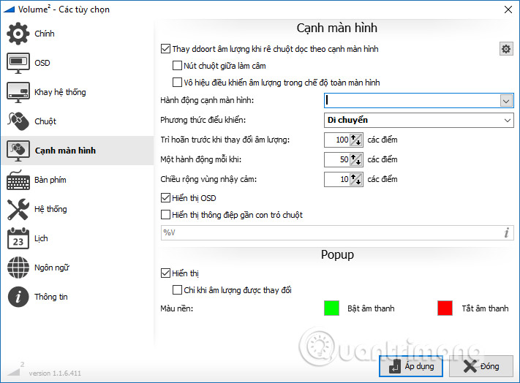The width and height of the screenshot is (520, 383).
Task: Click the Chuột mouse icon
Action: point(18,121)
